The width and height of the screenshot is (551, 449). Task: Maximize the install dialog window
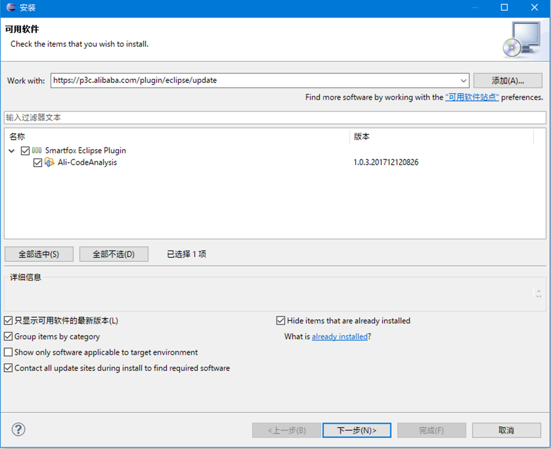[504, 8]
